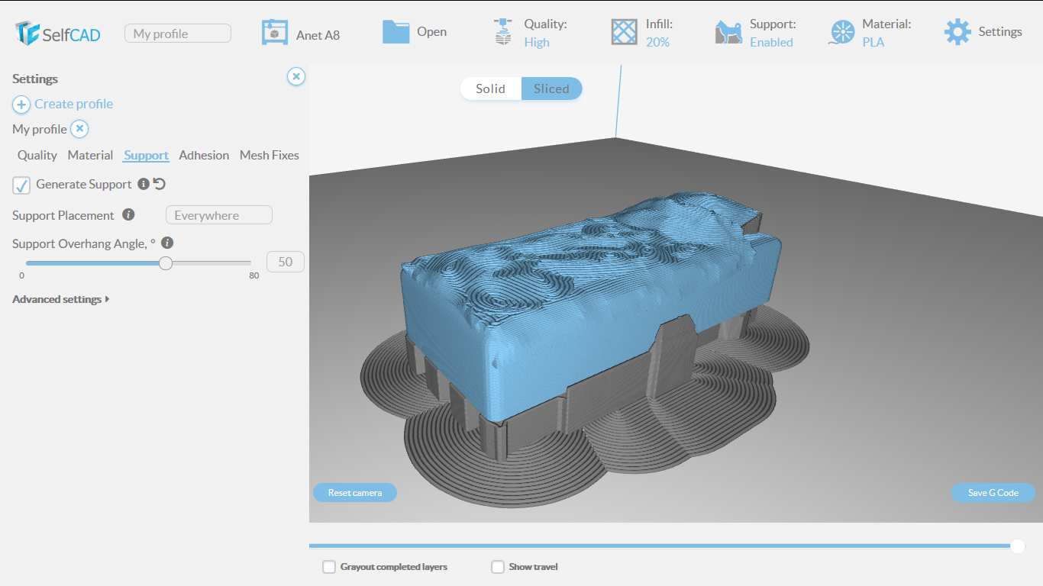Show info for Generate Support
The height and width of the screenshot is (586, 1043).
(x=143, y=184)
